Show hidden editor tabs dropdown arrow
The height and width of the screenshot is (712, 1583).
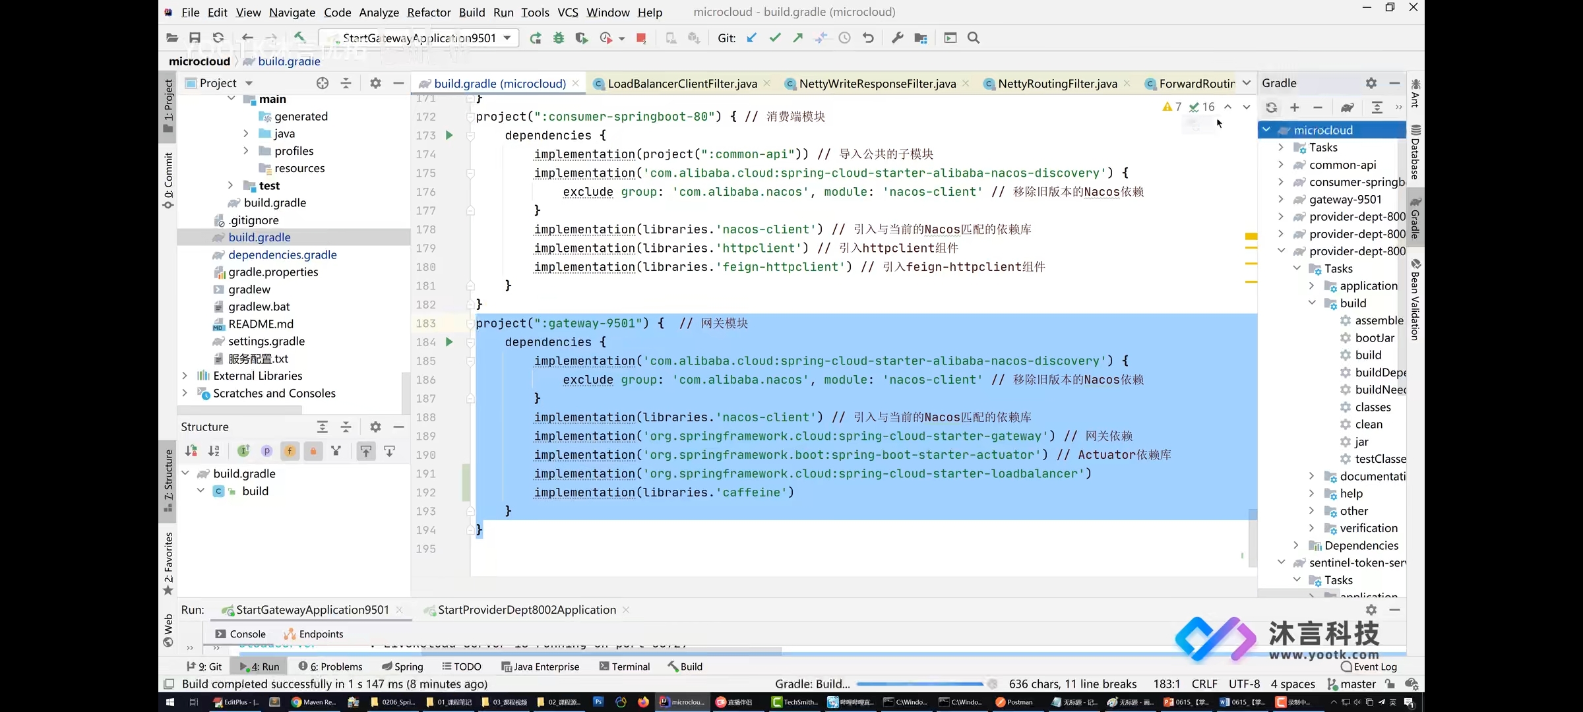(1247, 83)
